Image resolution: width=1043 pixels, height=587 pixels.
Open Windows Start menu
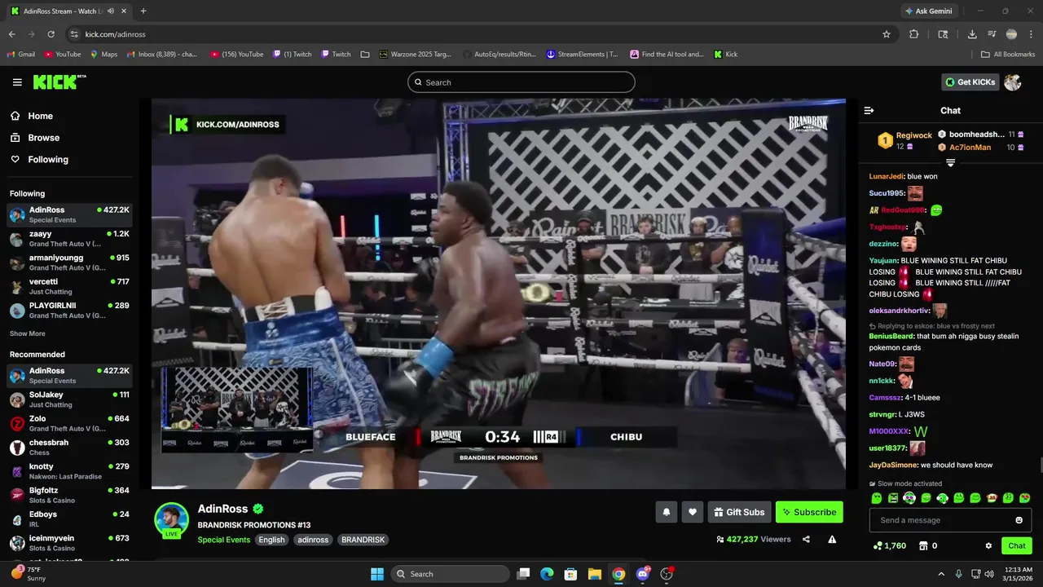tap(377, 574)
